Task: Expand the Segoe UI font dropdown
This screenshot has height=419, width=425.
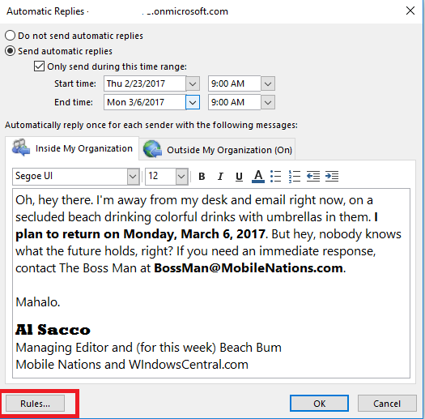Action: point(133,177)
